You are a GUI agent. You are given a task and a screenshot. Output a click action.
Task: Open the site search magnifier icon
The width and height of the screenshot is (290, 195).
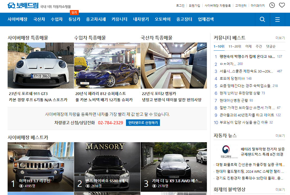pos(262,19)
